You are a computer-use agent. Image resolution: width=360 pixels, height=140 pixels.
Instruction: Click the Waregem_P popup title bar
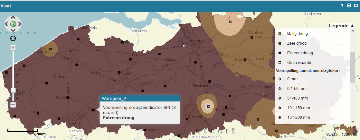[139, 98]
